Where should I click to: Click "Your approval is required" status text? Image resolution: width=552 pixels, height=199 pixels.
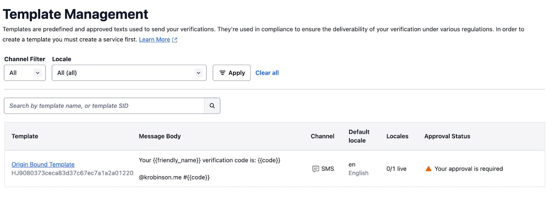point(469,169)
